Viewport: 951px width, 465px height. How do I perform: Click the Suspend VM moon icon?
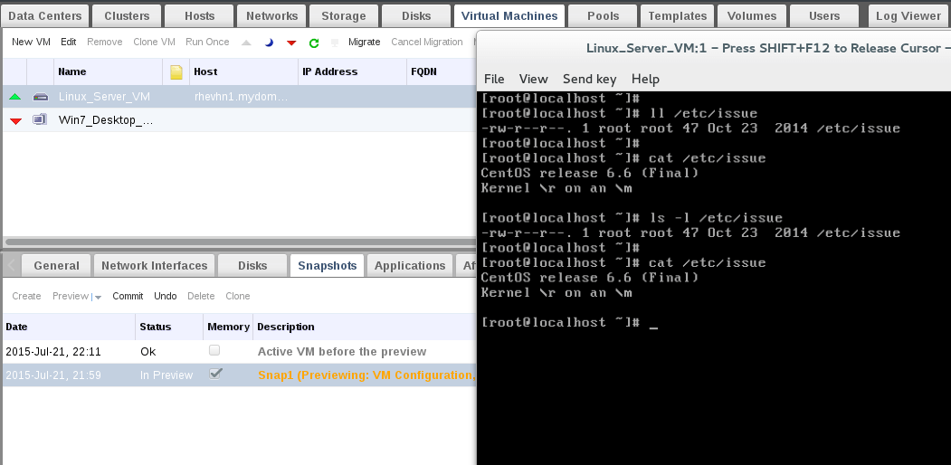[x=270, y=43]
